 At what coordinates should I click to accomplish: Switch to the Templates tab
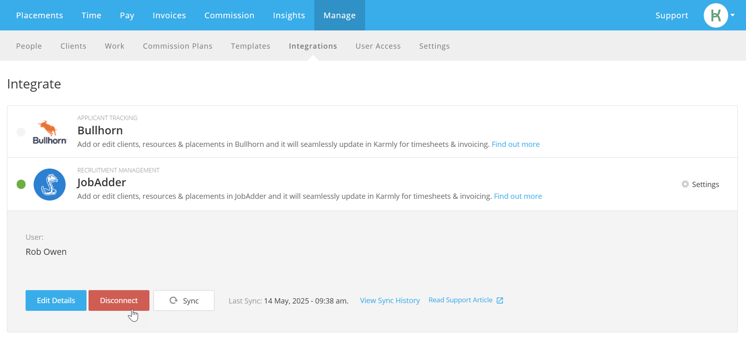pyautogui.click(x=251, y=46)
